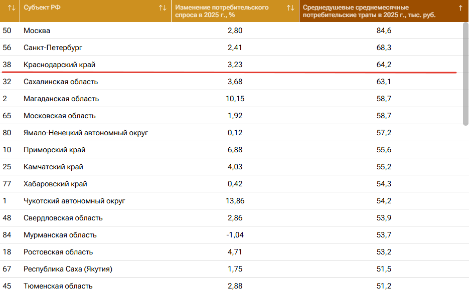Click value 4,03 for Камчатский край
Image resolution: width=474 pixels, height=294 pixels.
click(x=235, y=167)
